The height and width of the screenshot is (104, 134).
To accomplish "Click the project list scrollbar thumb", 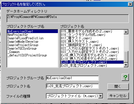I will (126, 57).
